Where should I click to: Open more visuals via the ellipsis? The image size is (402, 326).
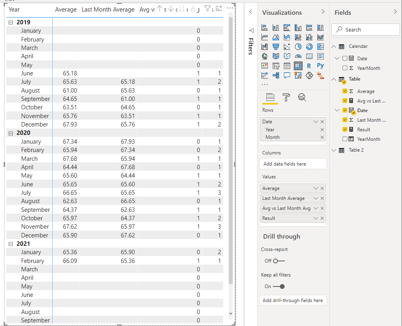(265, 84)
